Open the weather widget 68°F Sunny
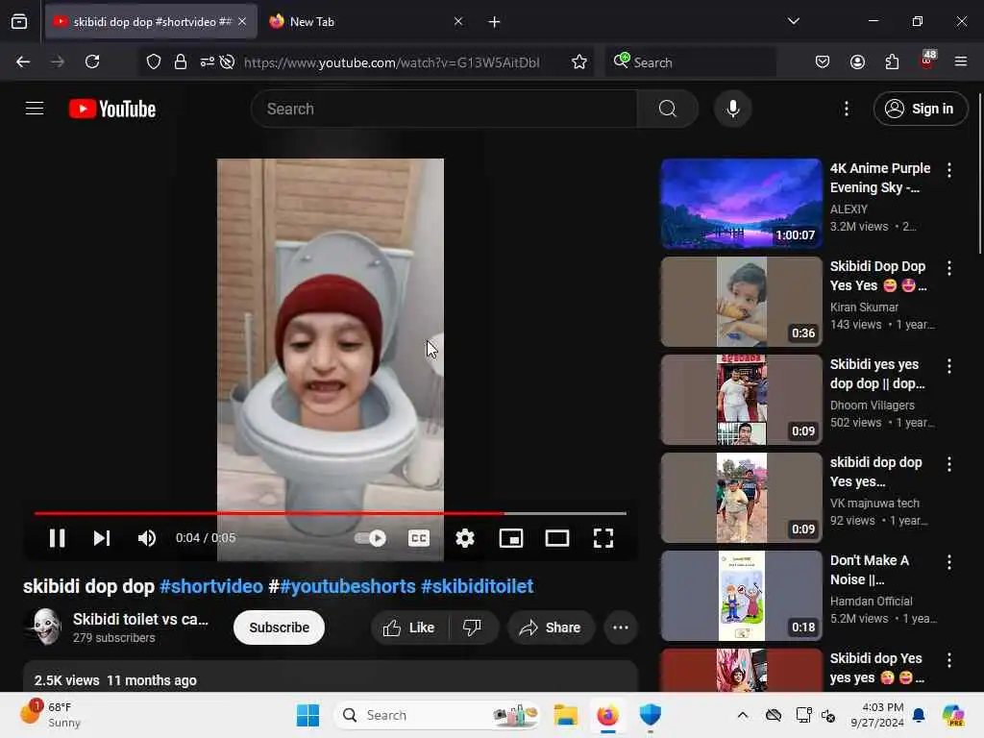 click(50, 714)
